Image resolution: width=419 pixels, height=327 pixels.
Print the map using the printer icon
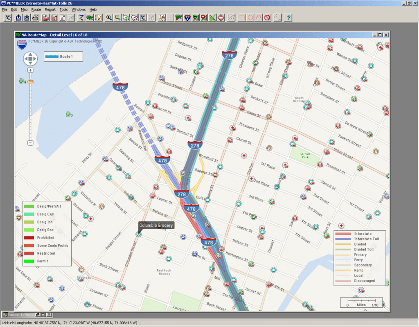click(35, 18)
